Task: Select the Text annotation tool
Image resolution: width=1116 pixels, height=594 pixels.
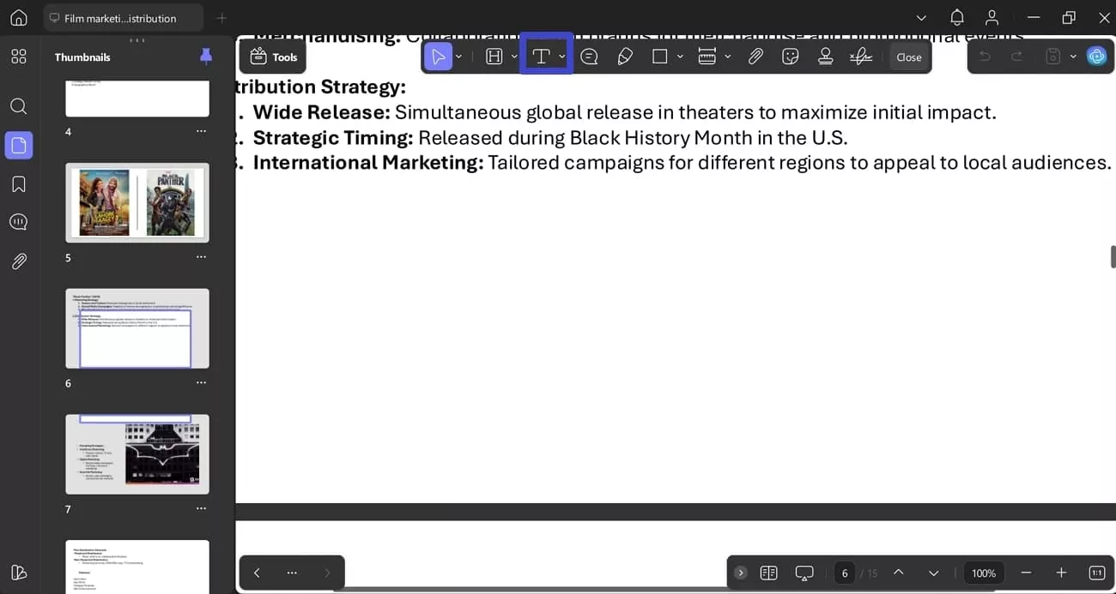Action: [542, 56]
